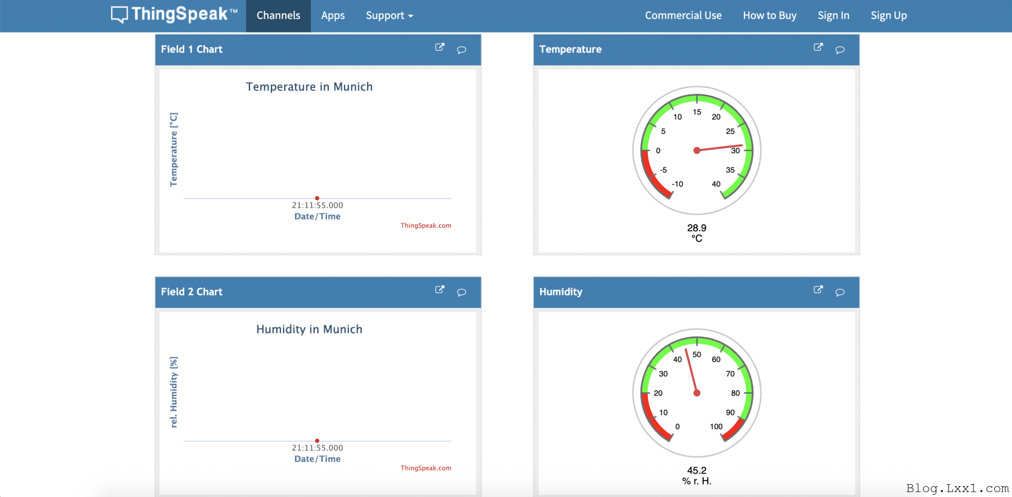
Task: Click 'Temperature [°C]' y-axis label
Action: tap(173, 150)
